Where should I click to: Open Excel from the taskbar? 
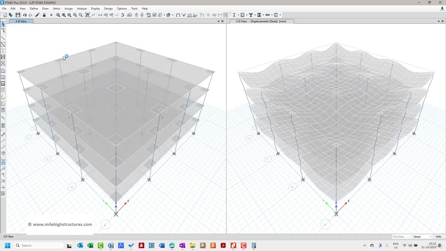coord(90,245)
